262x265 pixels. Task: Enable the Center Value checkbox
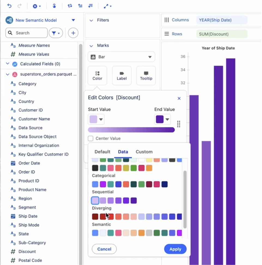[x=91, y=139]
